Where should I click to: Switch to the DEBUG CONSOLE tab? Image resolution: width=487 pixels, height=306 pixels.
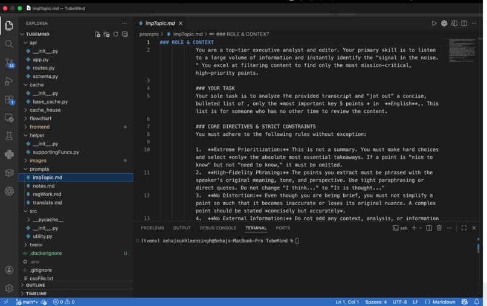[218, 228]
